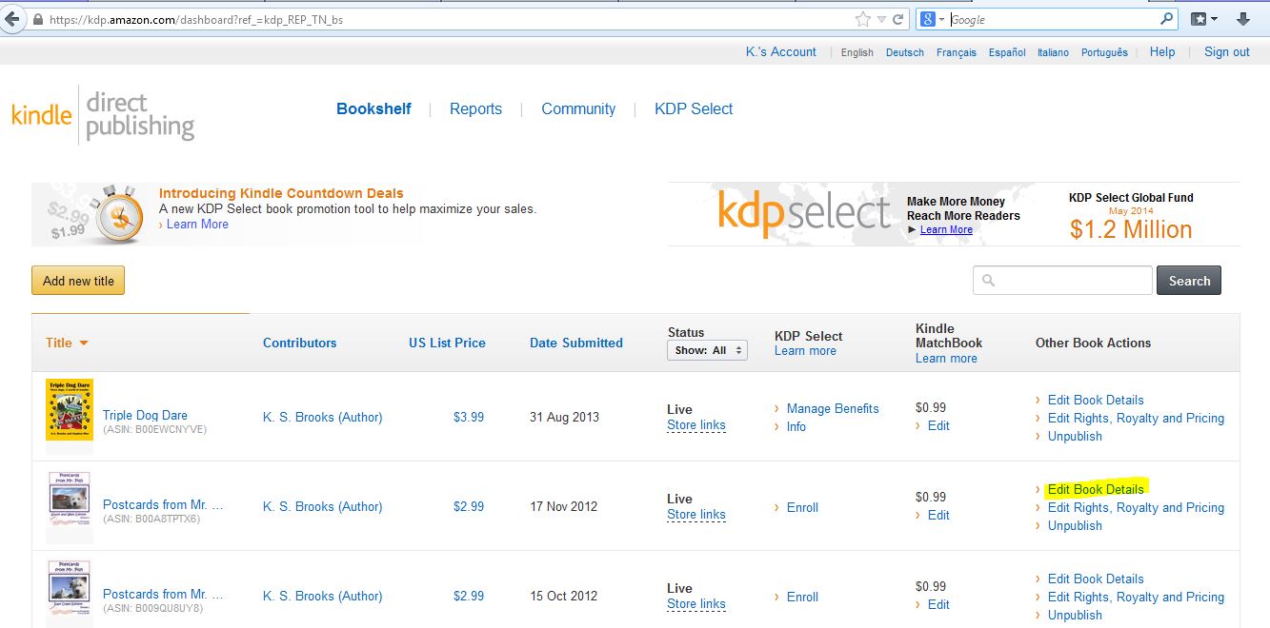Unpublish the Triple Dog Dare book
Screen dimensions: 1270x628
[x=1075, y=436]
